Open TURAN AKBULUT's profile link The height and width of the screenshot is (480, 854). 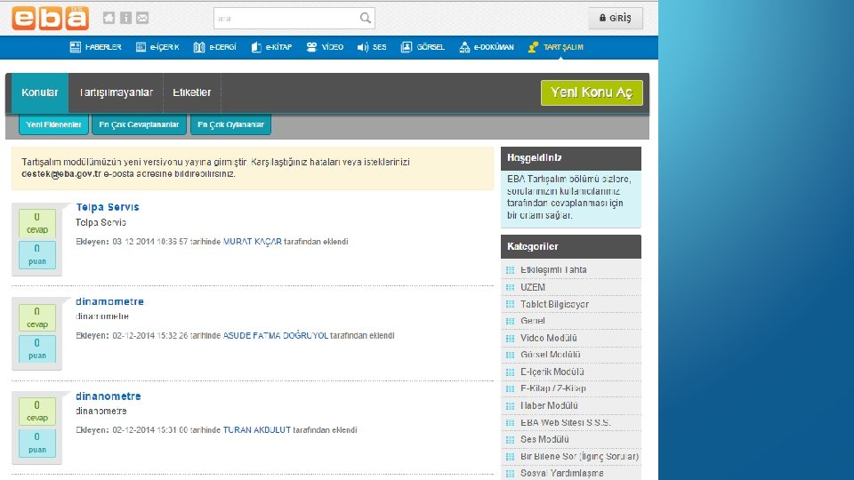point(257,430)
